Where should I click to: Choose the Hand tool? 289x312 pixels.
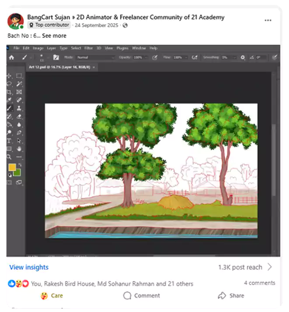pos(19,149)
